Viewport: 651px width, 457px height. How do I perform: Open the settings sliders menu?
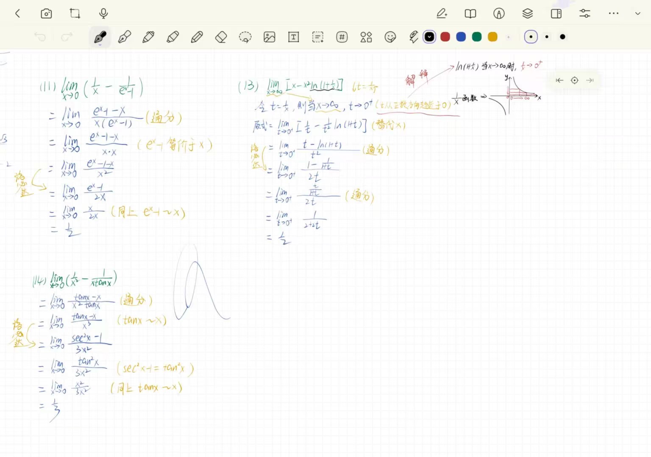click(x=584, y=14)
